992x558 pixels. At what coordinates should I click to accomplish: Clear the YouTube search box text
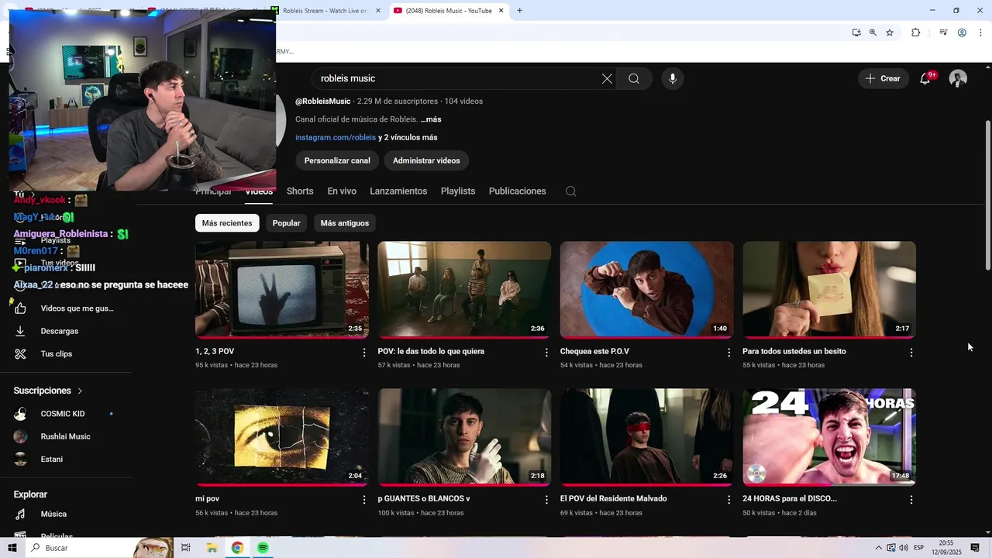tap(607, 78)
